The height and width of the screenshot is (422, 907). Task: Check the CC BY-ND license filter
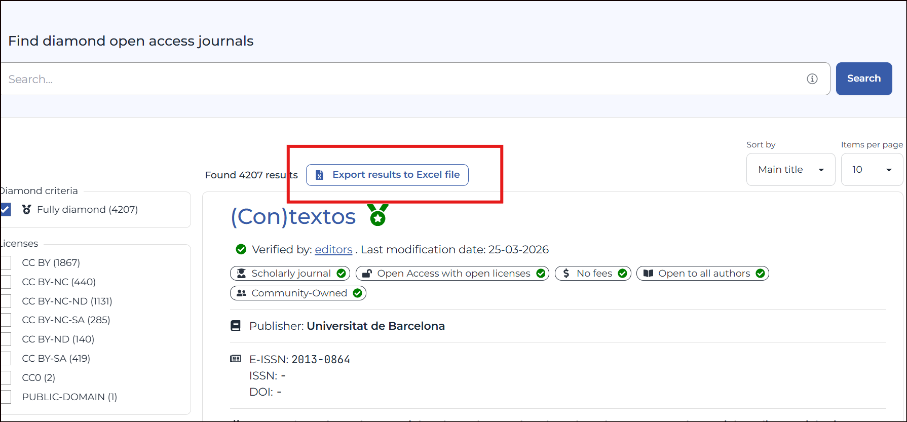[6, 339]
